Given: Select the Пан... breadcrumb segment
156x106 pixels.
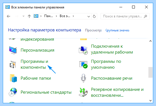Looking at the screenshot, I should [x=48, y=16].
